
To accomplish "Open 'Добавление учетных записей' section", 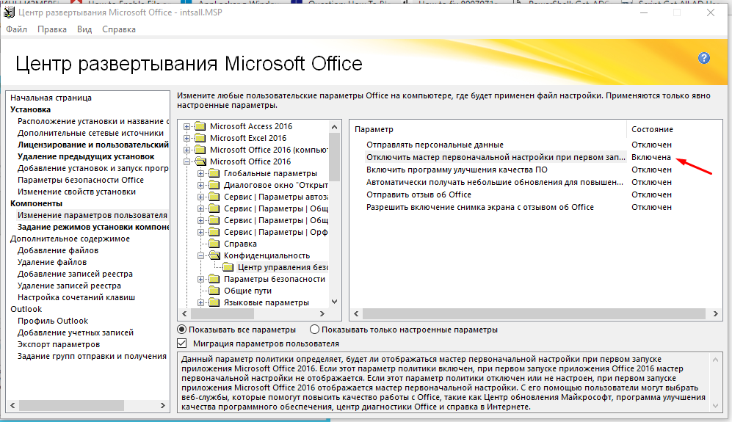I will point(76,332).
